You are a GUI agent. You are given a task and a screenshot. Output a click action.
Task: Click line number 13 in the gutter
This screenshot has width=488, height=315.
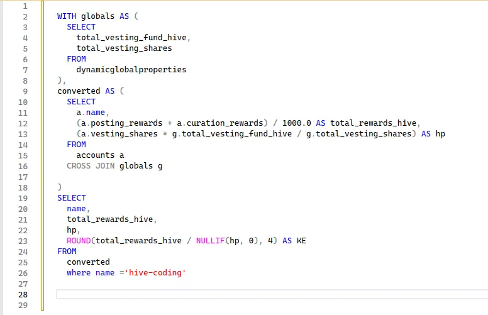pos(23,134)
